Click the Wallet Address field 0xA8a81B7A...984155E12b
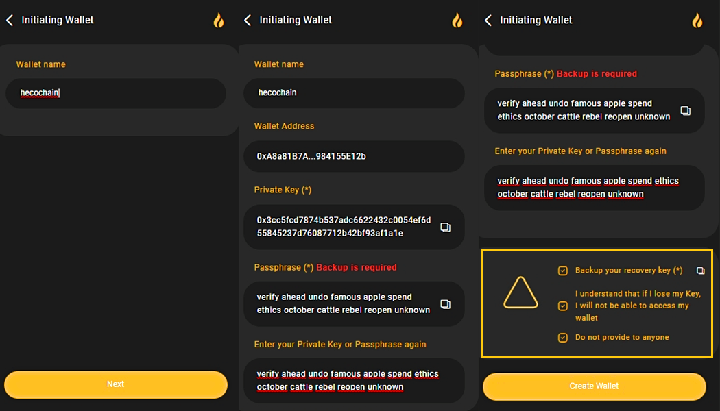 tap(354, 156)
